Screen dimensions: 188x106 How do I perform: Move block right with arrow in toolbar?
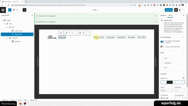75,33
